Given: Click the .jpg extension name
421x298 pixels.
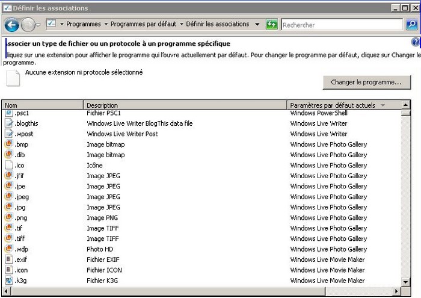Looking at the screenshot, I should (20, 207).
